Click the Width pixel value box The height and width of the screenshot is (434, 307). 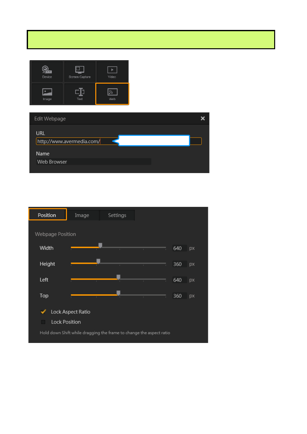point(179,248)
